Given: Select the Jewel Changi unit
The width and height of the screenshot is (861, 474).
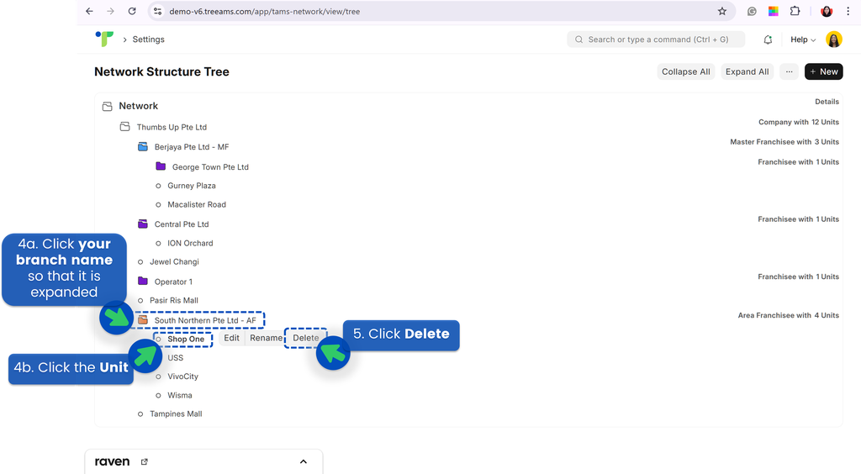Looking at the screenshot, I should pyautogui.click(x=174, y=262).
